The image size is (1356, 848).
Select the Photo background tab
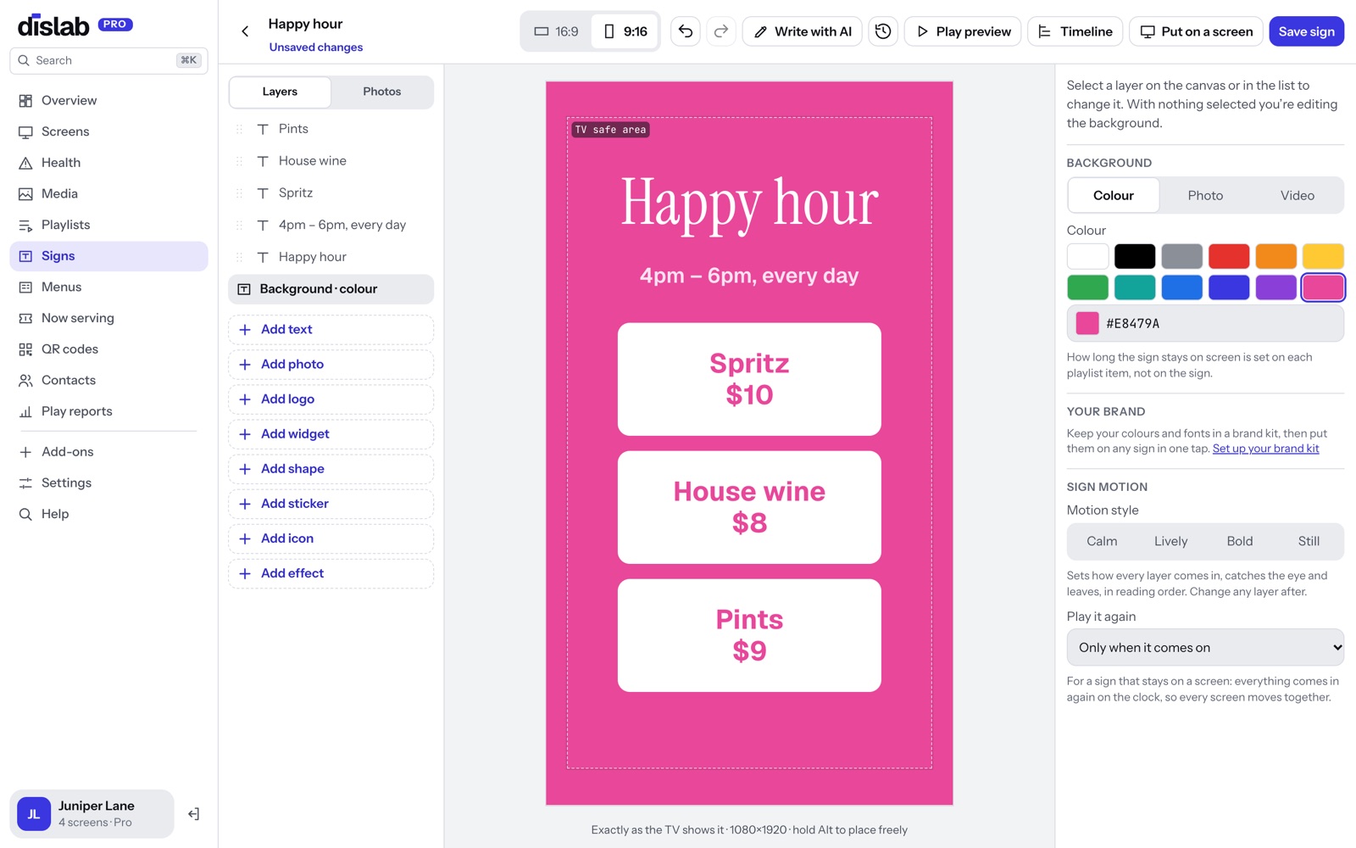pyautogui.click(x=1205, y=195)
